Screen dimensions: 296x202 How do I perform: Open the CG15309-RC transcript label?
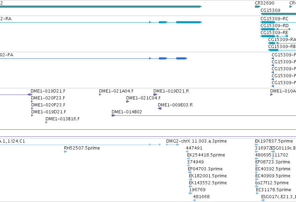click(x=274, y=19)
